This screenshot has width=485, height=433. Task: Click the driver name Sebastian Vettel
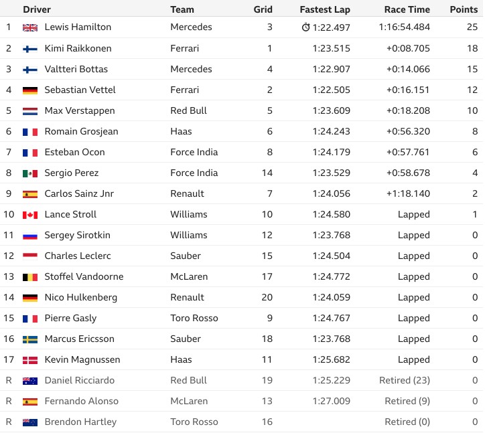pyautogui.click(x=80, y=90)
